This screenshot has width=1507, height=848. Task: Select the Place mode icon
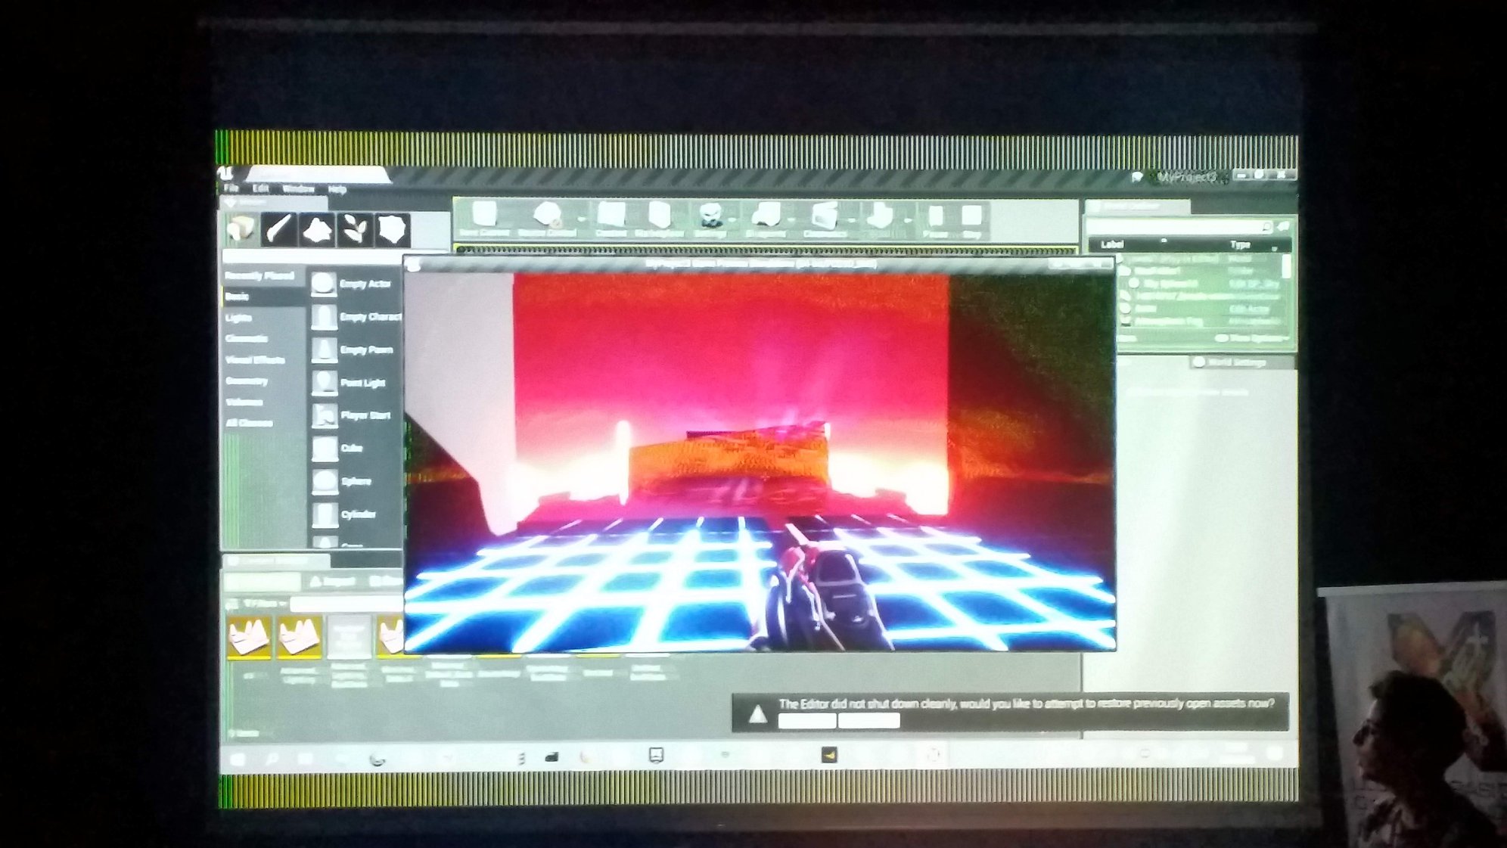point(242,228)
